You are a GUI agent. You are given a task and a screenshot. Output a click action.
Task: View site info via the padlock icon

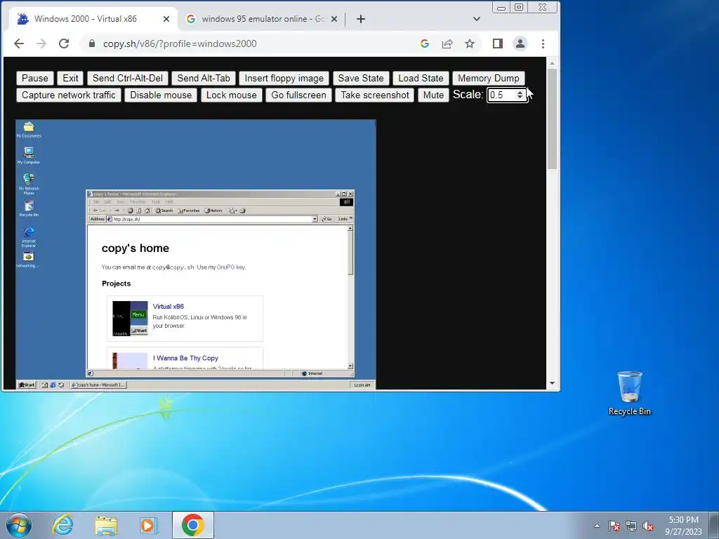pyautogui.click(x=92, y=44)
